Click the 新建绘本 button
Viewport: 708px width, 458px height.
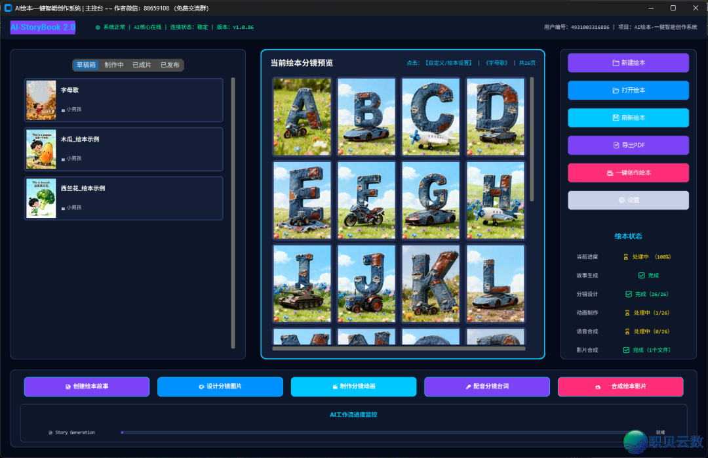628,63
